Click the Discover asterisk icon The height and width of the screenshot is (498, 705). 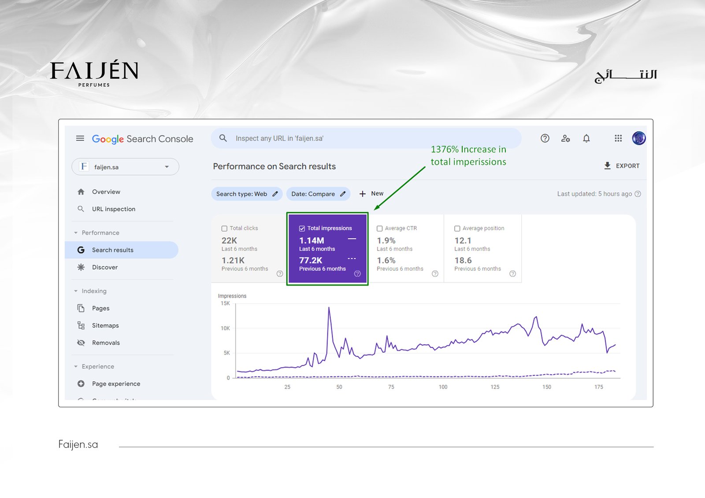coord(81,267)
